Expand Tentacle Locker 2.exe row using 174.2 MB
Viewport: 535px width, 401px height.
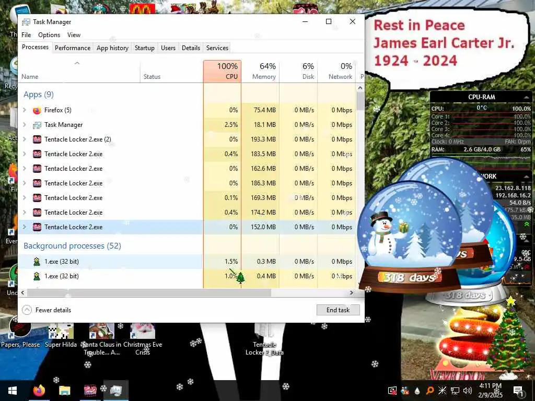(x=24, y=213)
